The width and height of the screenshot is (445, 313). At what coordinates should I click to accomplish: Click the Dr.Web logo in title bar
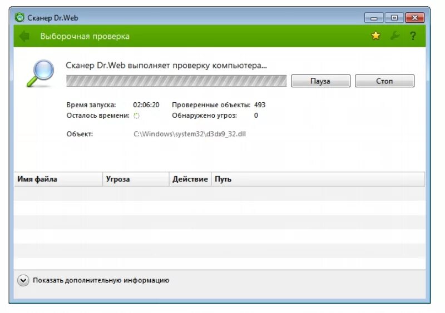19,18
